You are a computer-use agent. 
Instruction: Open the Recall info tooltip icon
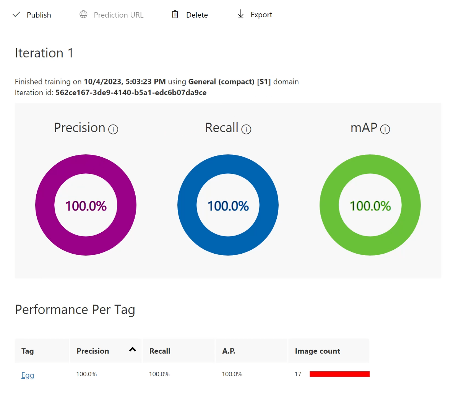point(247,130)
